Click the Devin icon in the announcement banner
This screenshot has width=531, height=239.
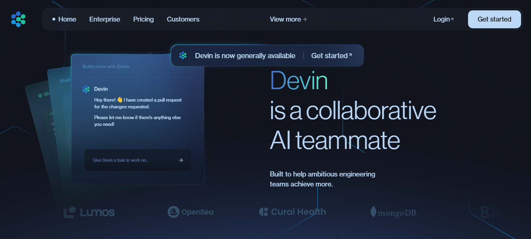pos(183,56)
